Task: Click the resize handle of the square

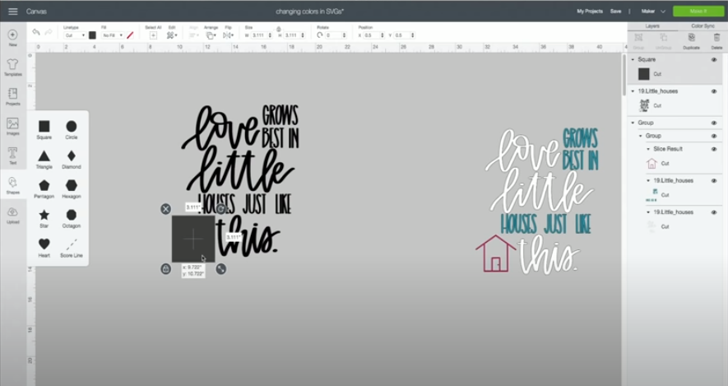Action: 221,269
